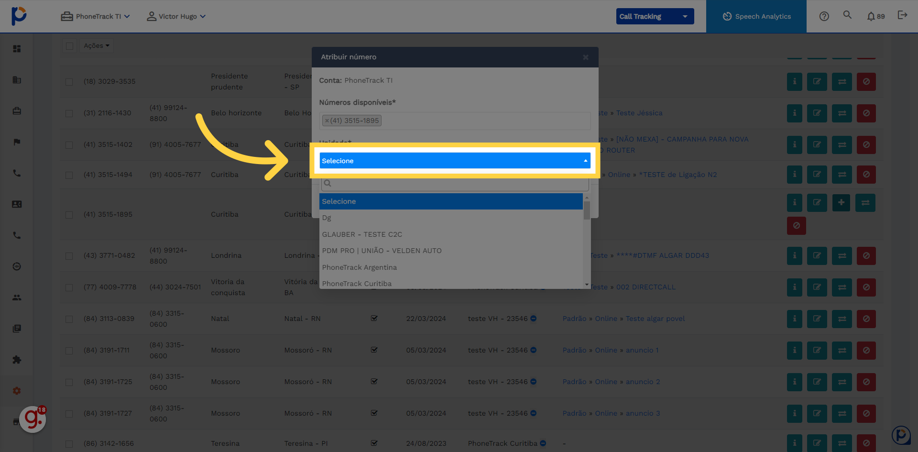
Task: Block the (41) 3515-1494 number
Action: pyautogui.click(x=866, y=175)
